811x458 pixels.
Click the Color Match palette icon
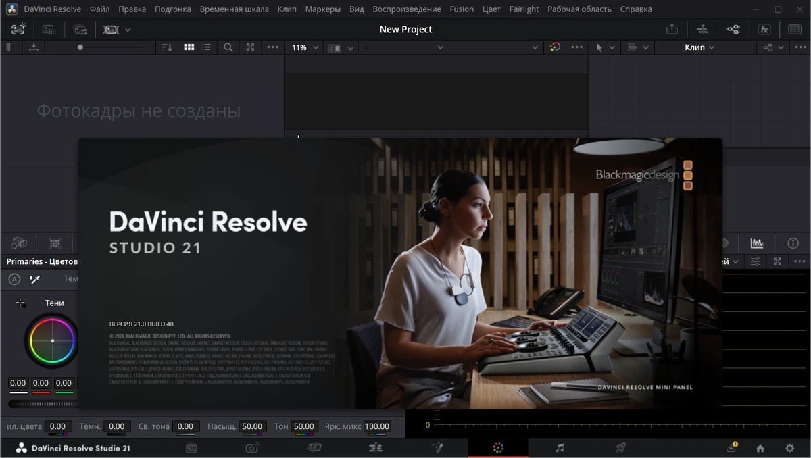(x=55, y=243)
